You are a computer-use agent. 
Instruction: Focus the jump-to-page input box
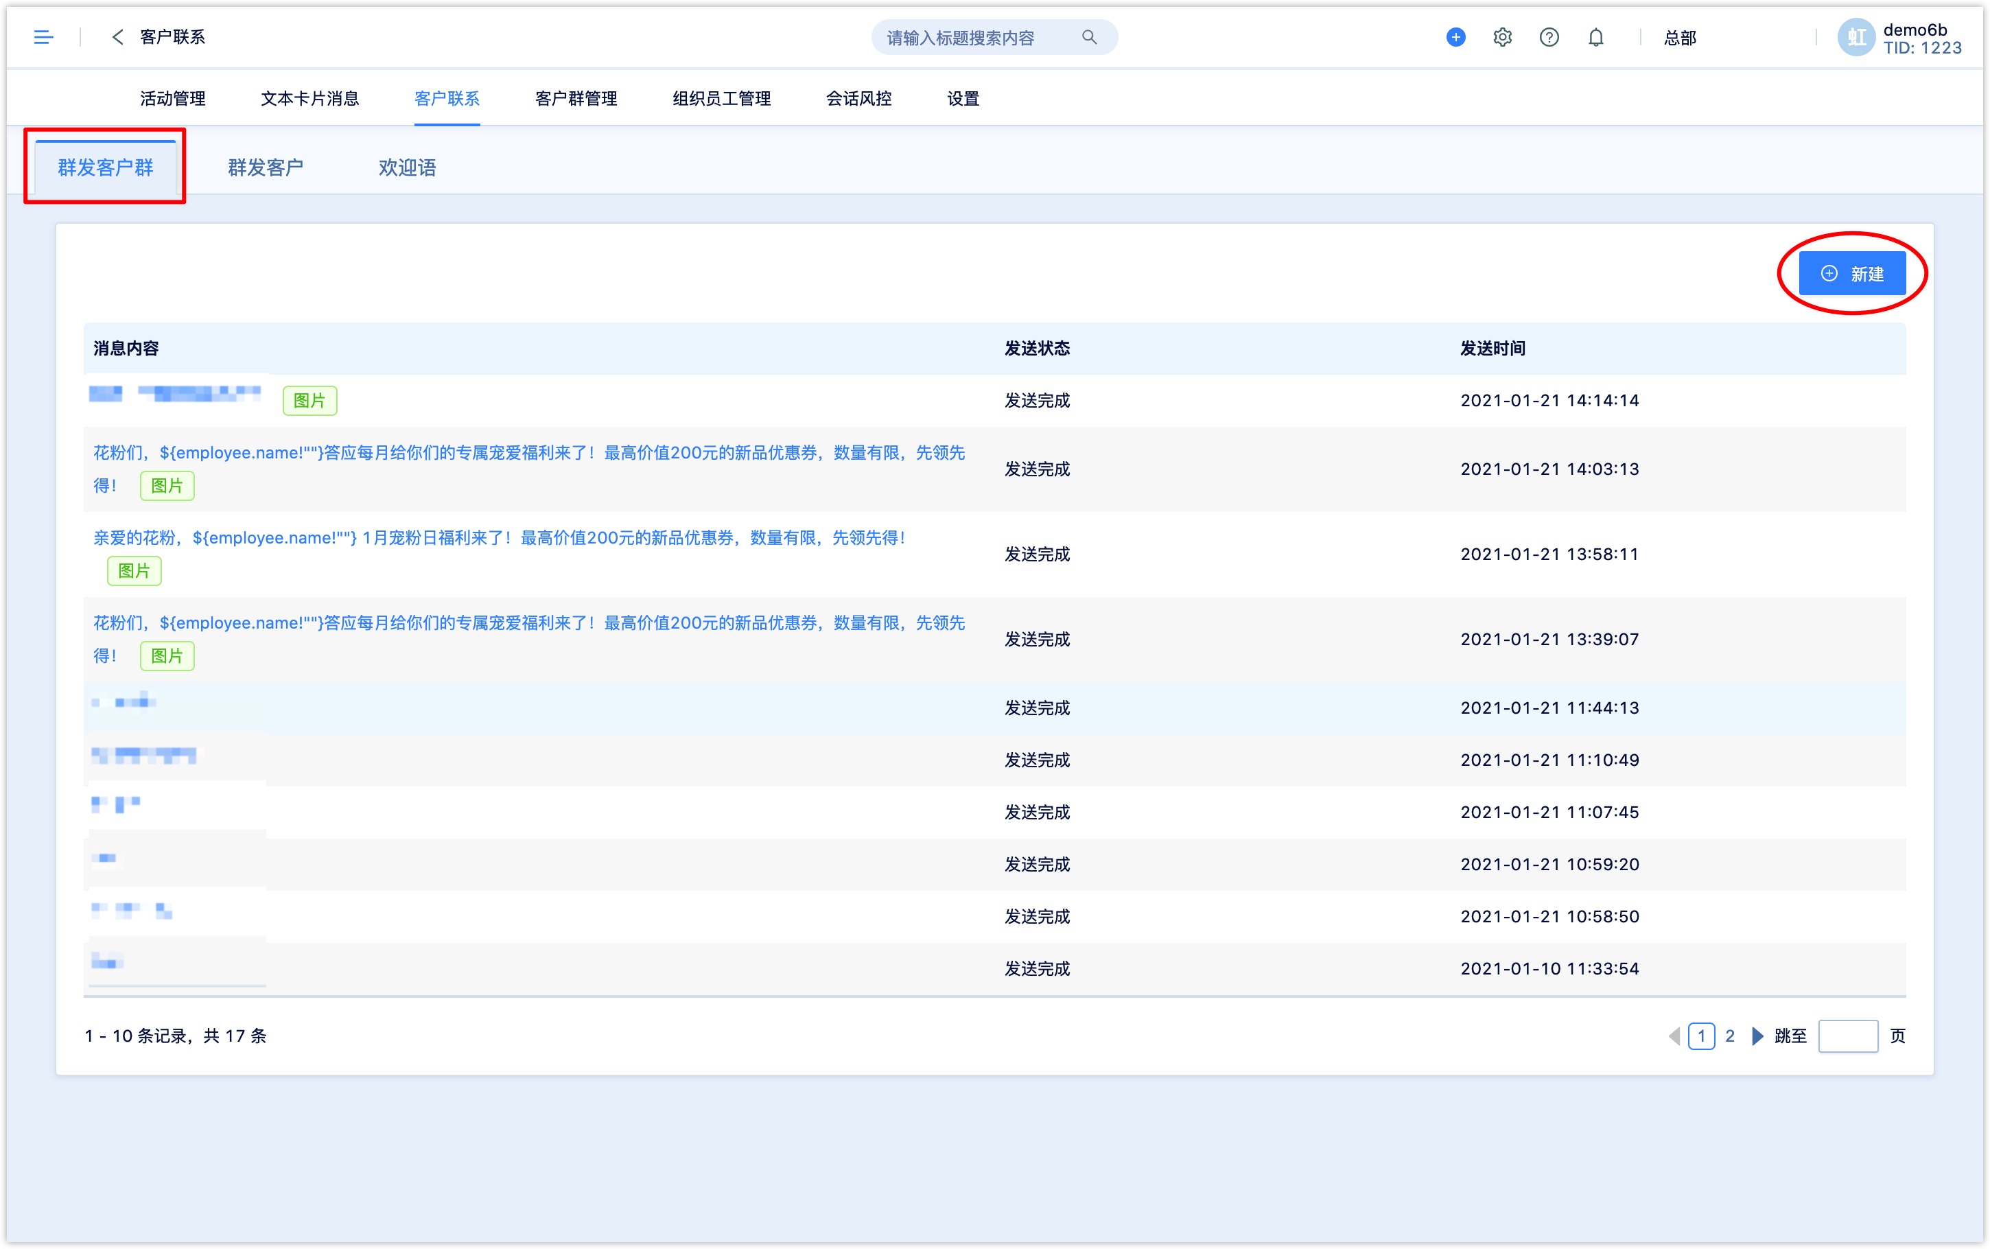click(1848, 1036)
